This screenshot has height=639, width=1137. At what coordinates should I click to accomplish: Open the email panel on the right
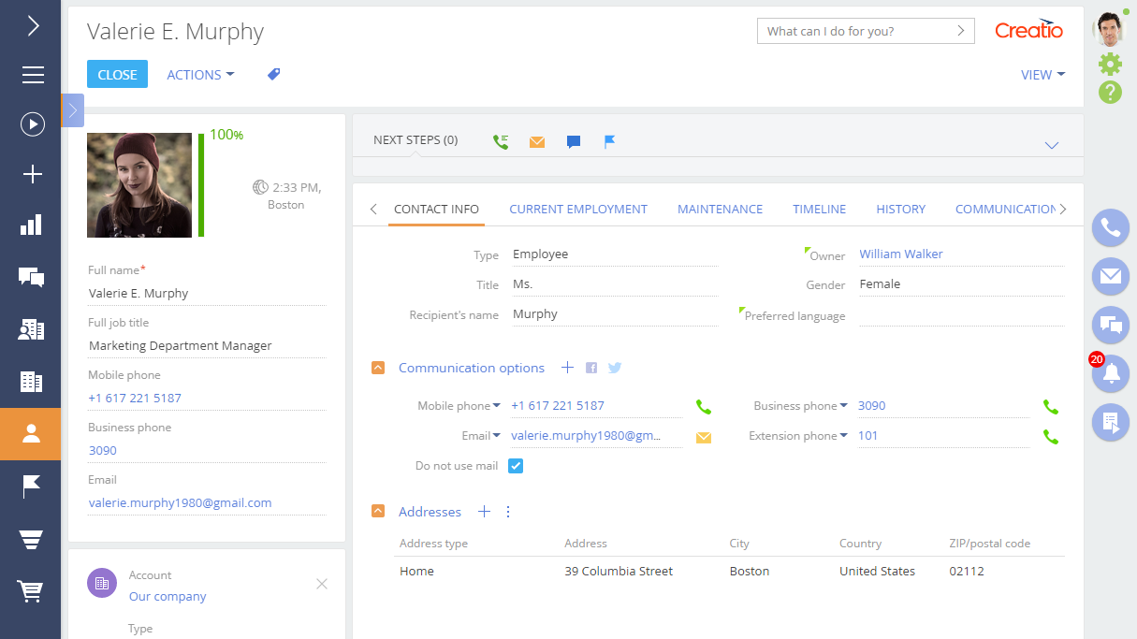[x=1110, y=276]
